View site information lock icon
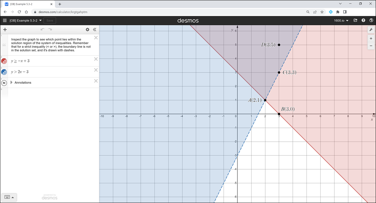Viewport: 376px width, 203px height. click(35, 12)
